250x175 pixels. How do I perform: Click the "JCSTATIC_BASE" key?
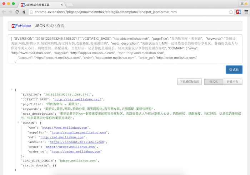coord(35,99)
